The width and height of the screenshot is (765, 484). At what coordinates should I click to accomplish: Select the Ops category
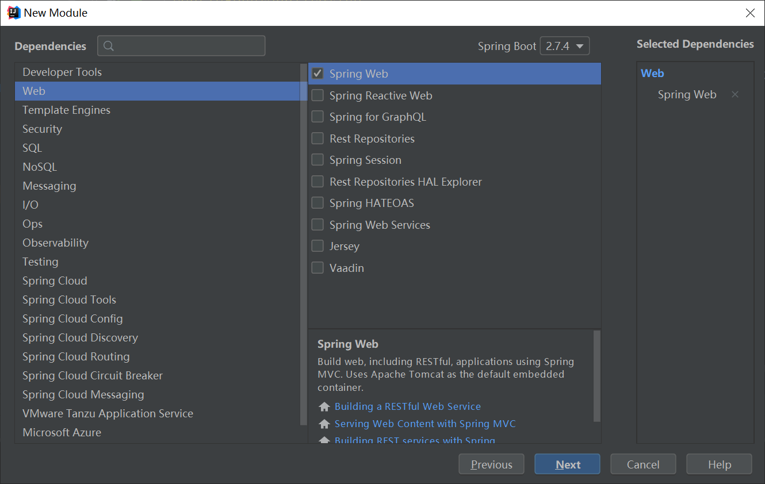click(x=158, y=224)
